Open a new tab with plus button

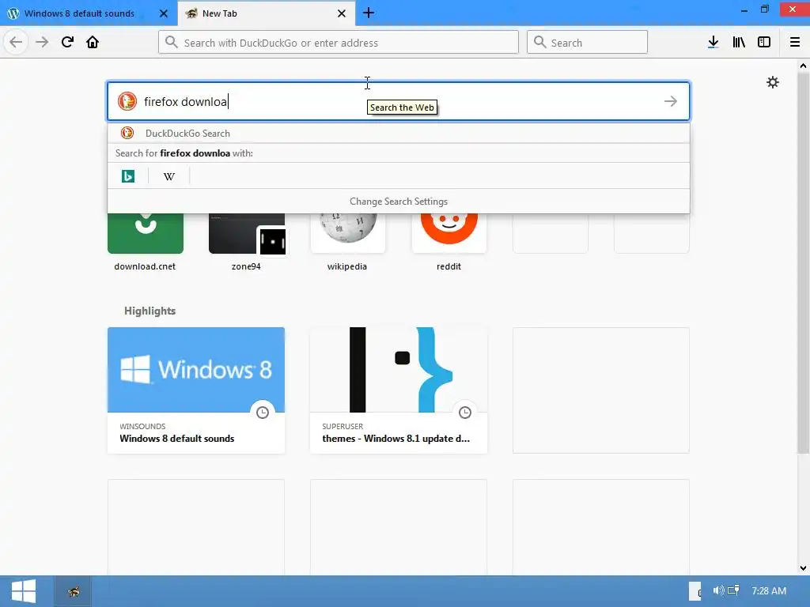(369, 13)
